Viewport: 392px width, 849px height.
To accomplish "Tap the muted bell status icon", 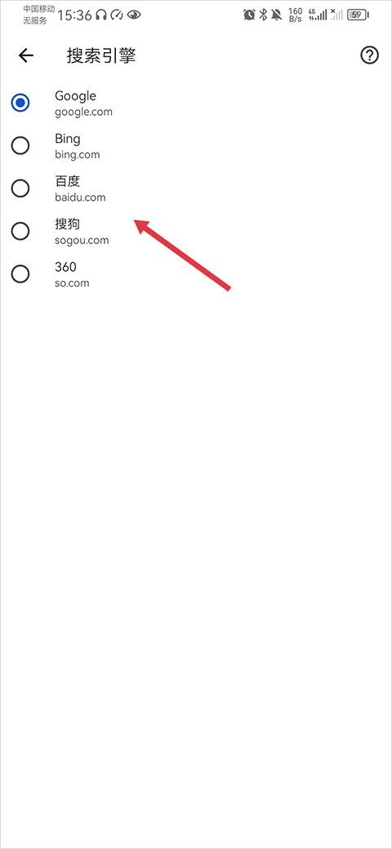I will coord(277,15).
